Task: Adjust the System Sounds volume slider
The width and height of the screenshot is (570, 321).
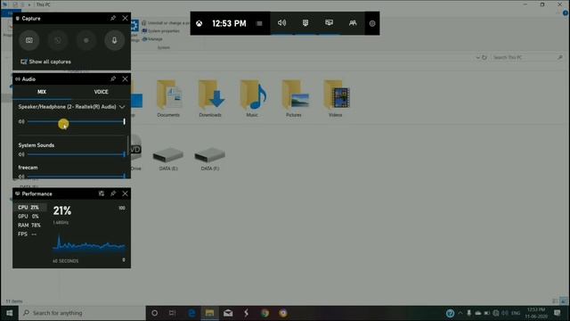Action: pyautogui.click(x=77, y=154)
